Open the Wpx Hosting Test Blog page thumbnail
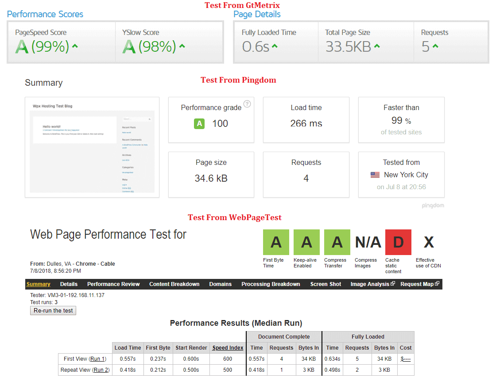496x385 pixels. pyautogui.click(x=92, y=147)
